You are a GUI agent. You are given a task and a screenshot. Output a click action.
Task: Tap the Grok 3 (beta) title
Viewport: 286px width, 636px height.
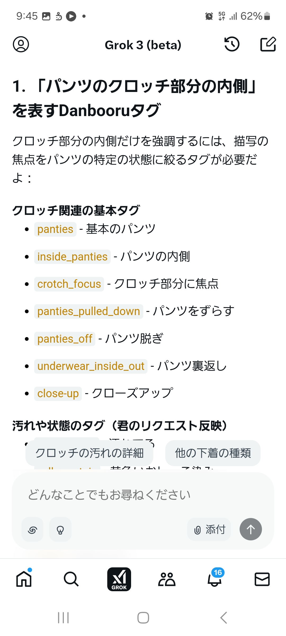(143, 45)
